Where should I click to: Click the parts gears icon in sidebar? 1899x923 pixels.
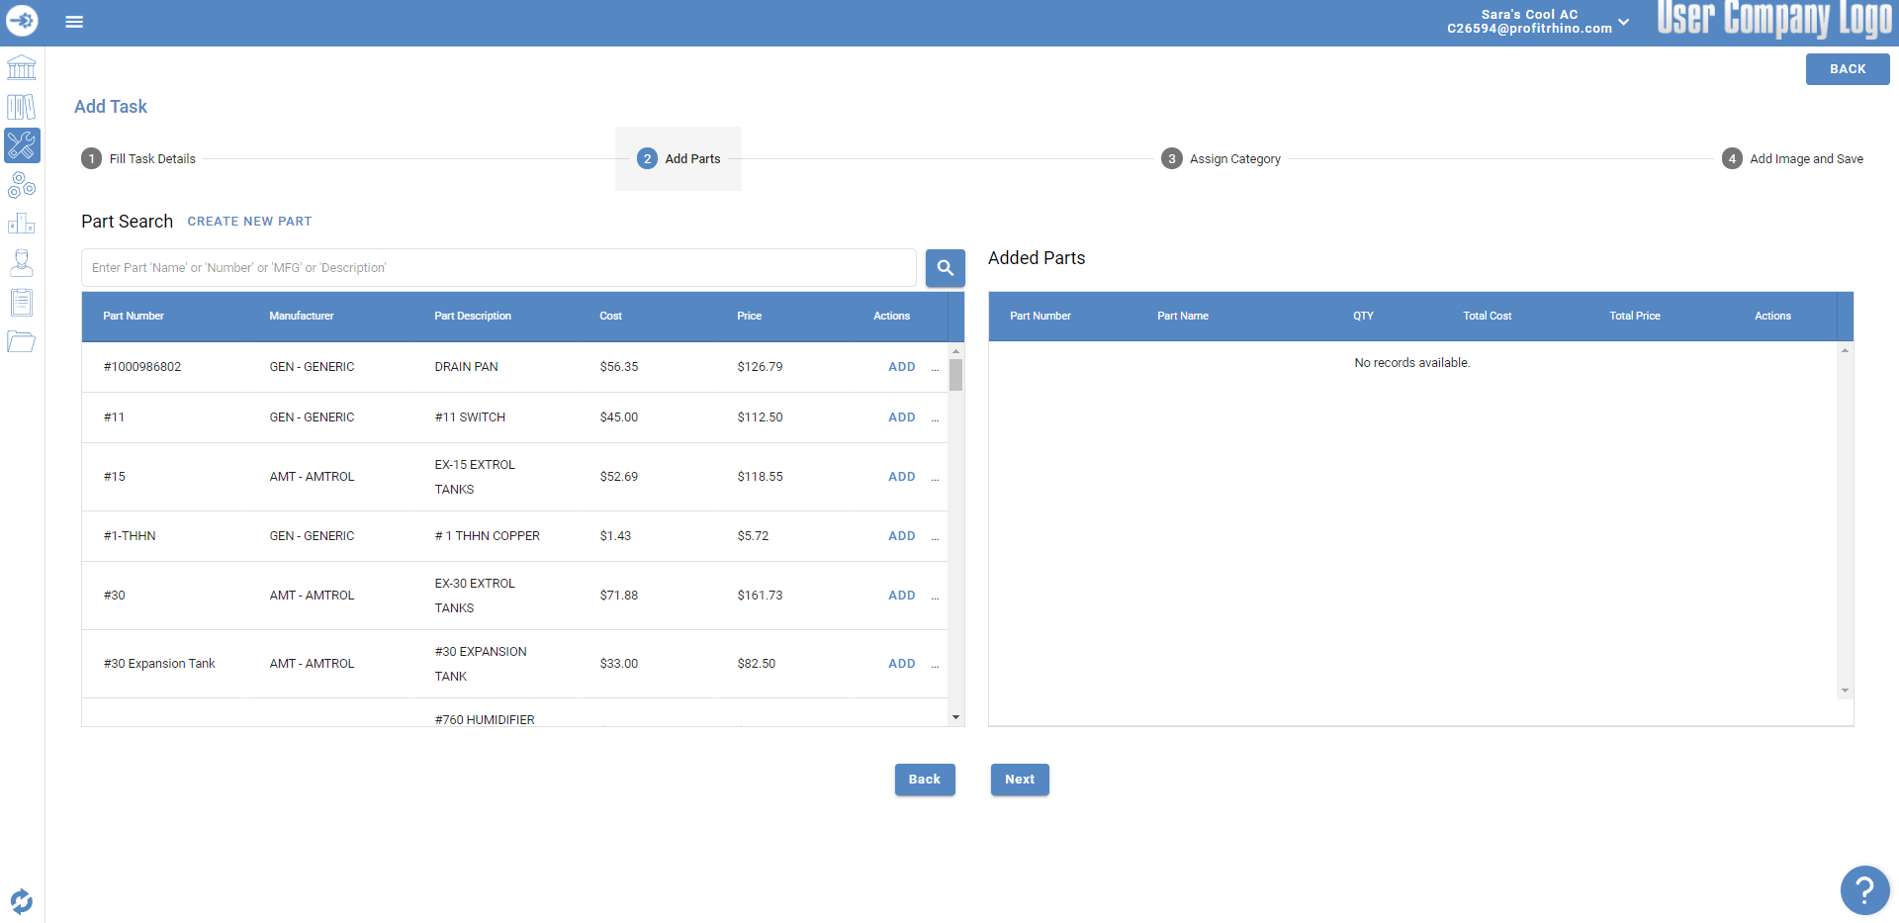click(x=21, y=184)
